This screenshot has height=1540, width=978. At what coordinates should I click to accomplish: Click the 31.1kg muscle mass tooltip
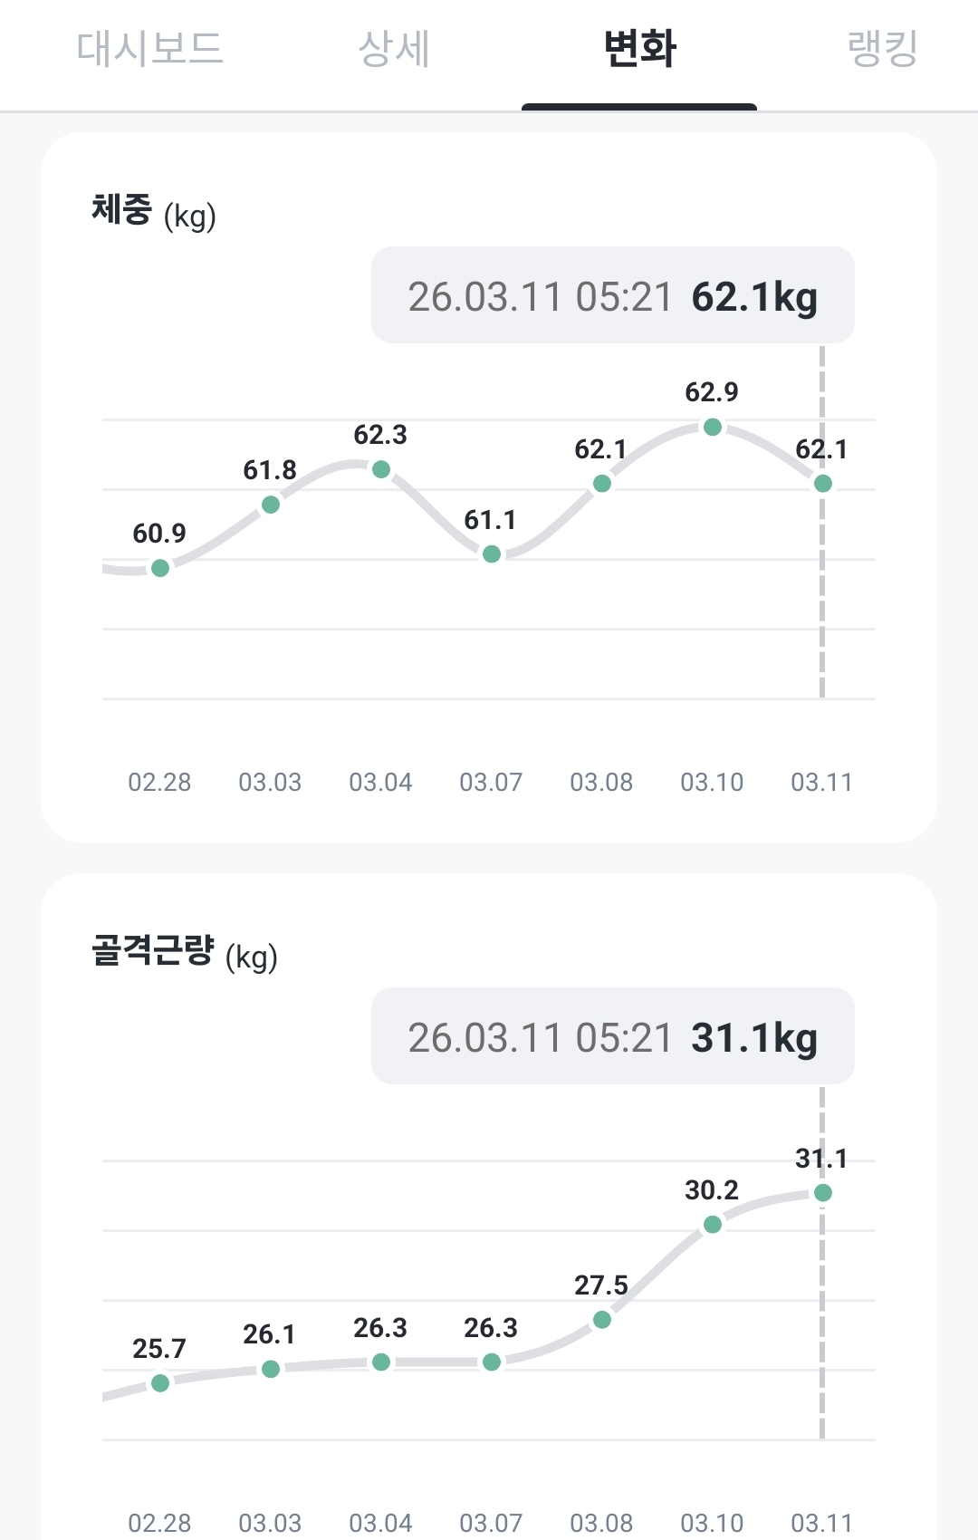[612, 1037]
